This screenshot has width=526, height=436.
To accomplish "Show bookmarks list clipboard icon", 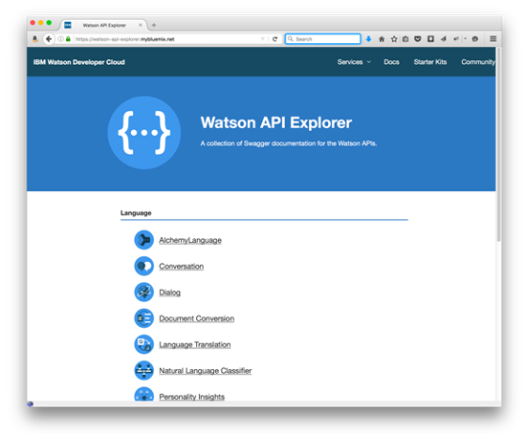I will [405, 39].
